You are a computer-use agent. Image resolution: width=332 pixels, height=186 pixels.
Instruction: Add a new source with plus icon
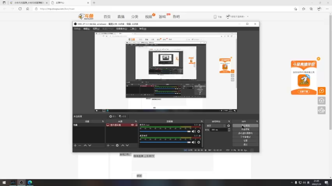click(108, 145)
